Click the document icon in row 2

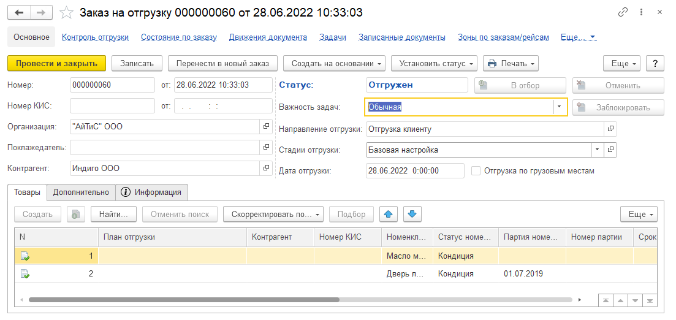click(25, 273)
